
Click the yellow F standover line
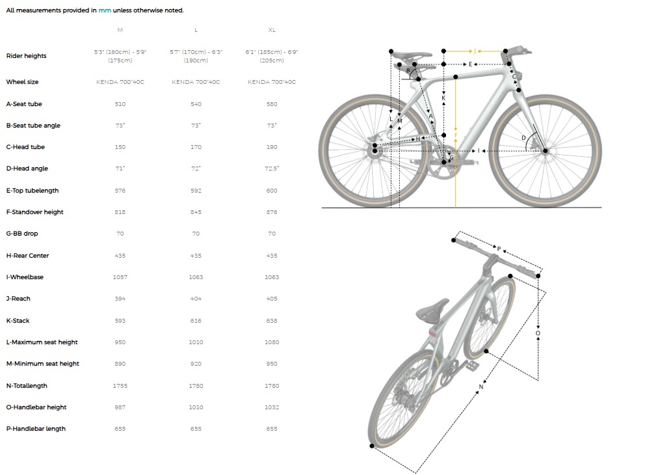455,142
